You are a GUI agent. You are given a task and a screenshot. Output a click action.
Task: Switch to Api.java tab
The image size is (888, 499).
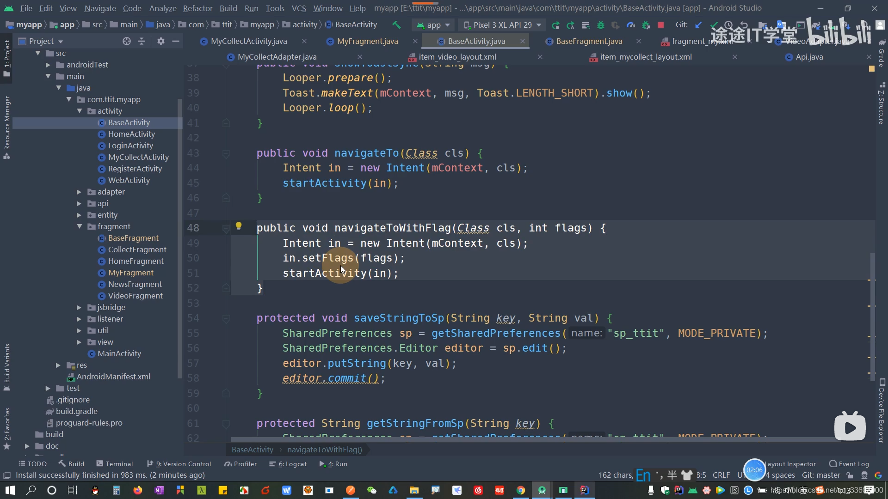[x=809, y=57]
